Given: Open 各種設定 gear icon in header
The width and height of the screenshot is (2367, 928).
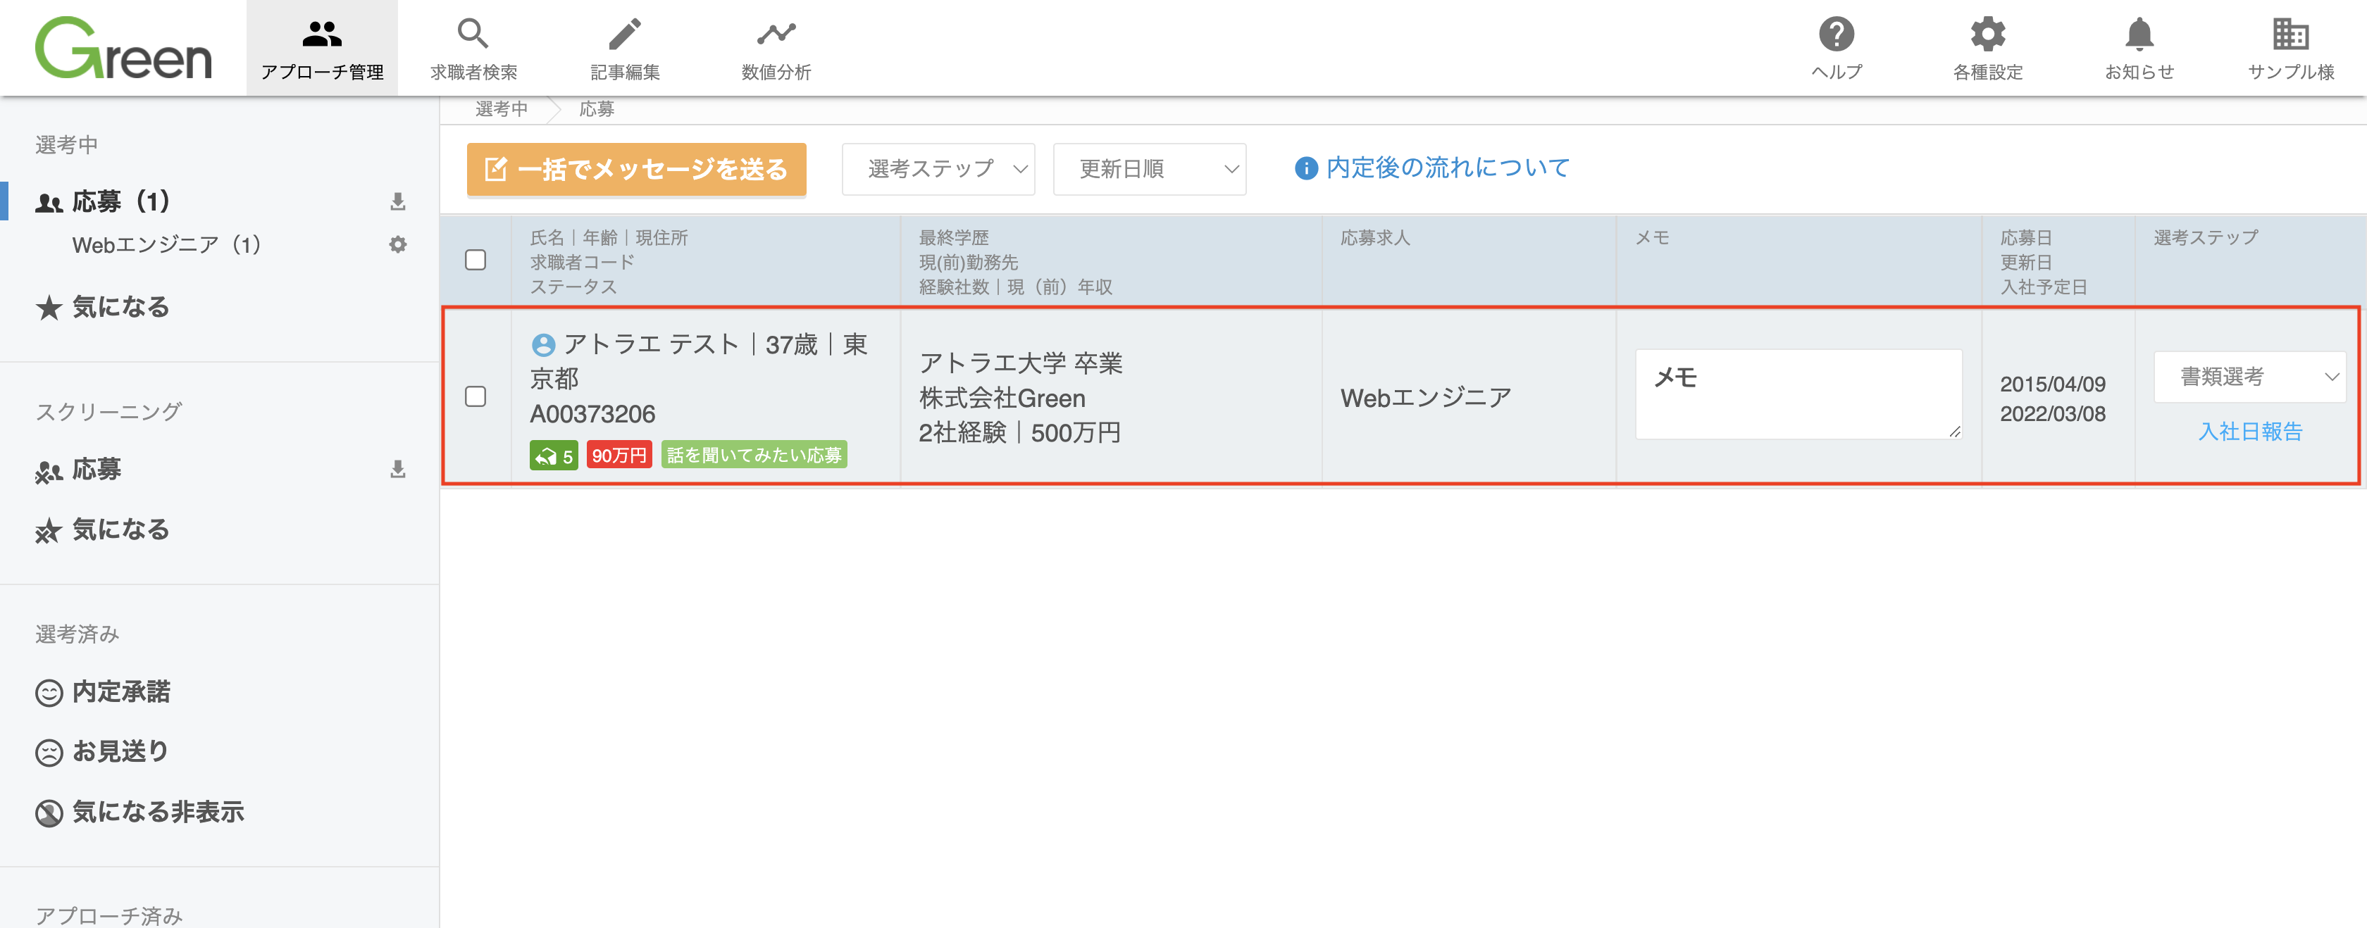Looking at the screenshot, I should pos(1987,35).
